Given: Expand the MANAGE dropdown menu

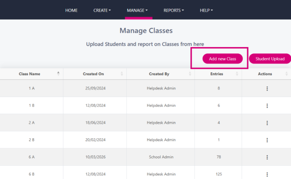Looking at the screenshot, I should [137, 10].
